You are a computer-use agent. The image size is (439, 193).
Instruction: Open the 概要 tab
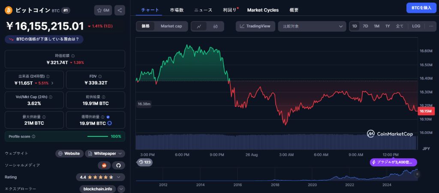click(x=294, y=10)
